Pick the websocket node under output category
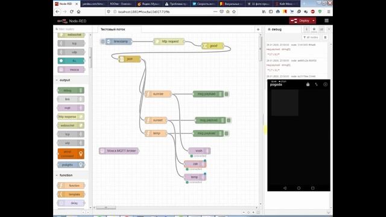Screen dimensions: 386x217 [71, 125]
